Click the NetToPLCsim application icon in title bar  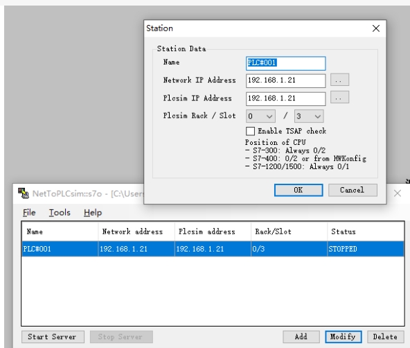[x=24, y=193]
